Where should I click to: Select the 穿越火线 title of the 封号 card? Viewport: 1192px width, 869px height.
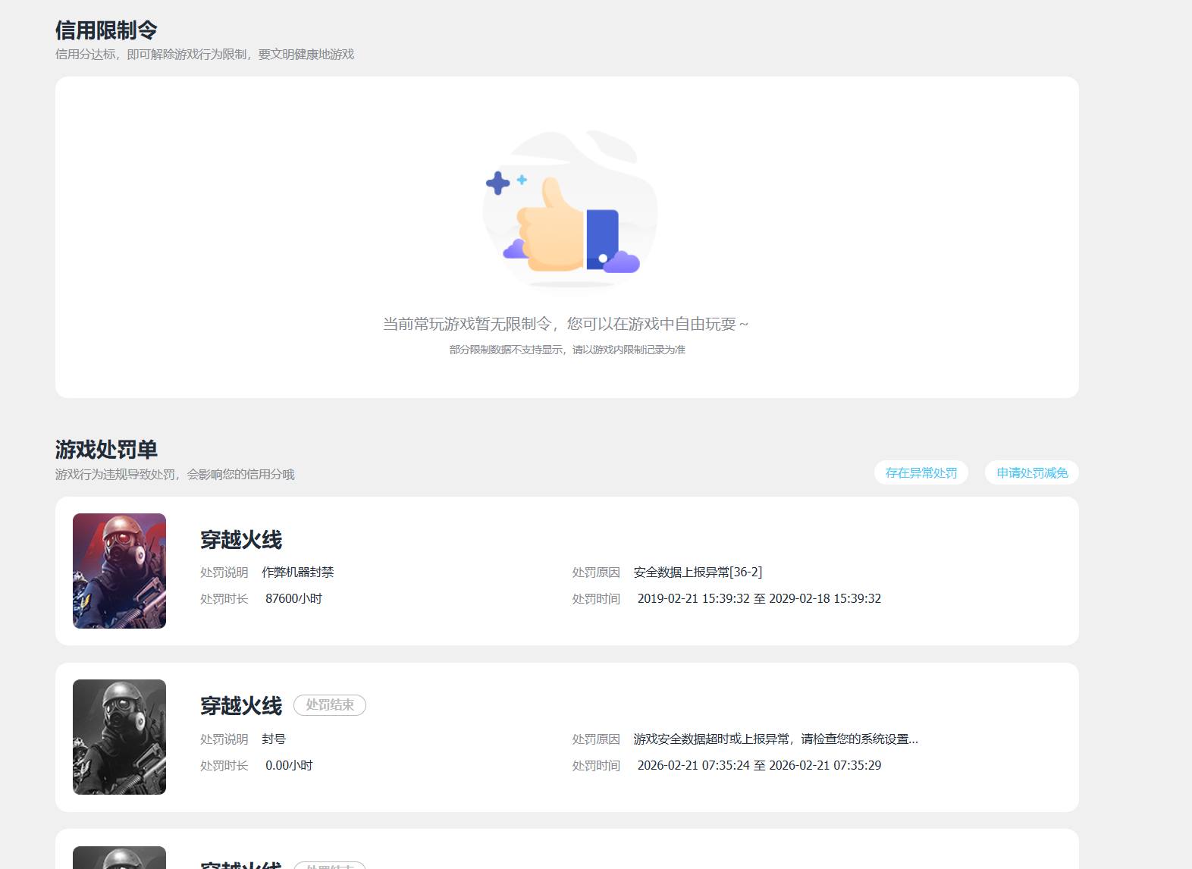(241, 706)
